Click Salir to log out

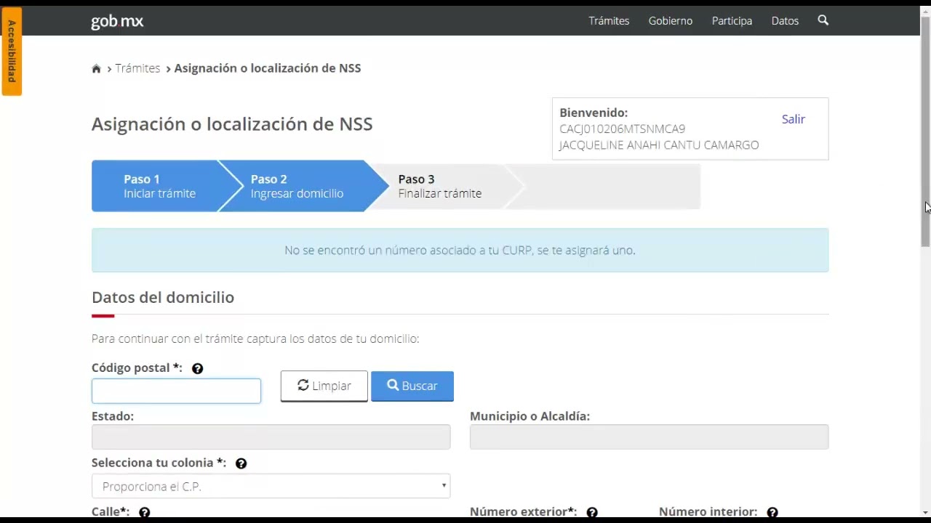tap(793, 119)
